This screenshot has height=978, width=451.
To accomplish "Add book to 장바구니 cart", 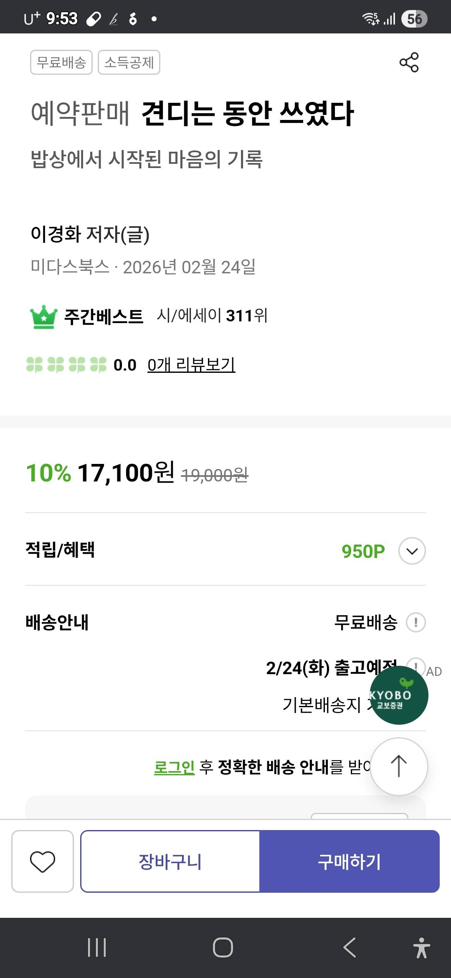I will (x=170, y=861).
